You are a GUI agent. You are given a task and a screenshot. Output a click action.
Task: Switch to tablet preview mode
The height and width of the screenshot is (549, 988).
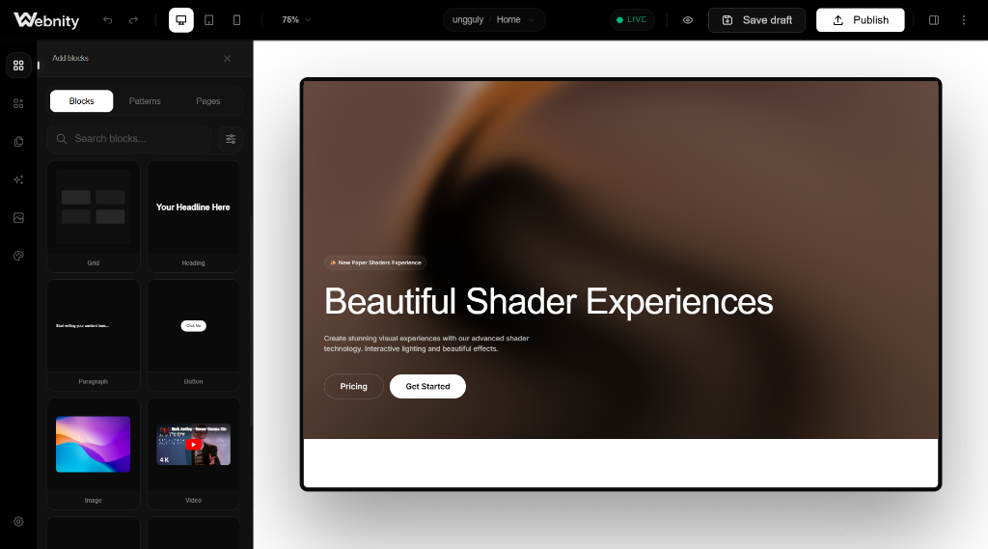point(209,20)
